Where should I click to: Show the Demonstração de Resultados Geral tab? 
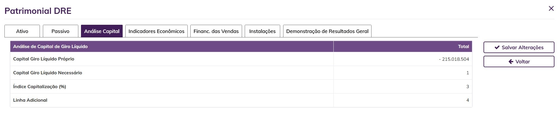pos(327,31)
